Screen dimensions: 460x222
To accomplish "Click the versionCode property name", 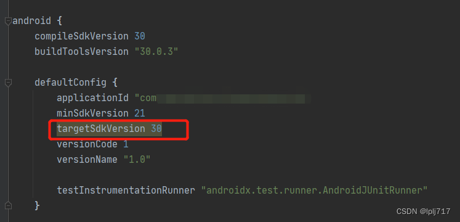I will [x=87, y=144].
